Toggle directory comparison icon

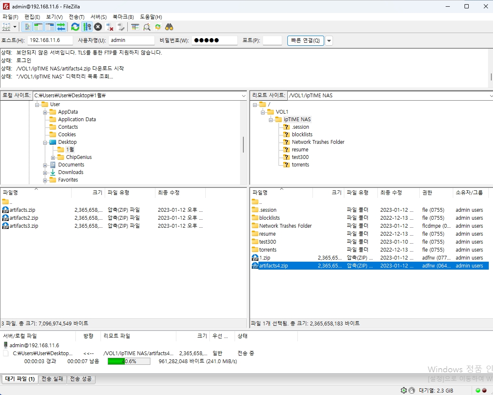147,27
